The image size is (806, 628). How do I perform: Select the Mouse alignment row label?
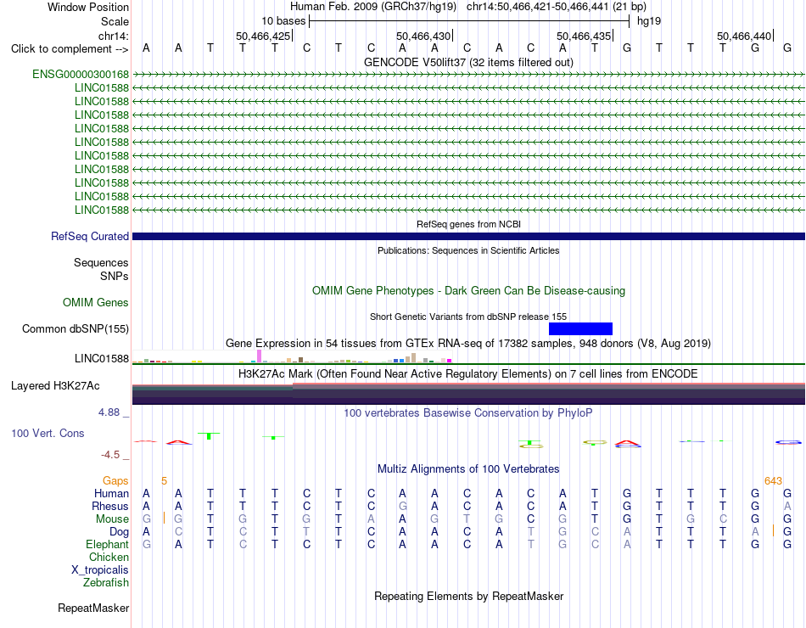(112, 519)
